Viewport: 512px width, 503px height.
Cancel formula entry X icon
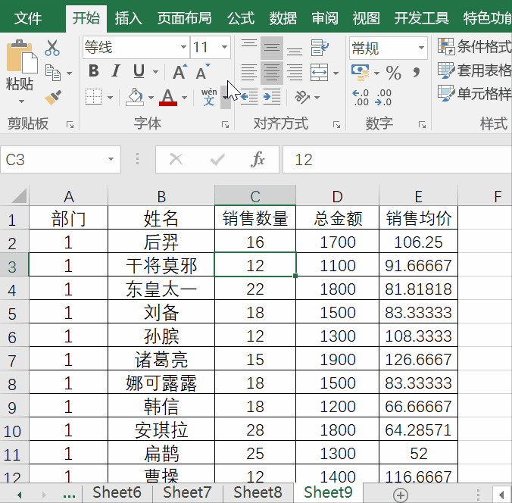pos(176,159)
